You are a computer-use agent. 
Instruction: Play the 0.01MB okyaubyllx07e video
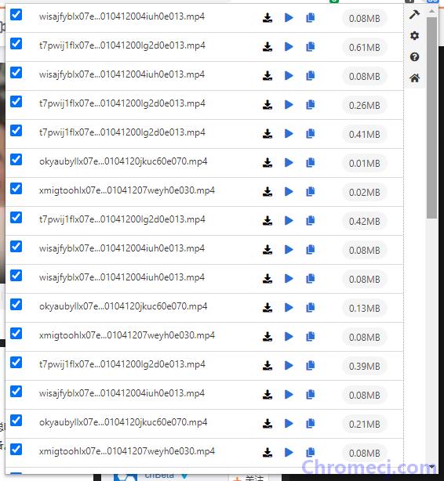tap(289, 163)
